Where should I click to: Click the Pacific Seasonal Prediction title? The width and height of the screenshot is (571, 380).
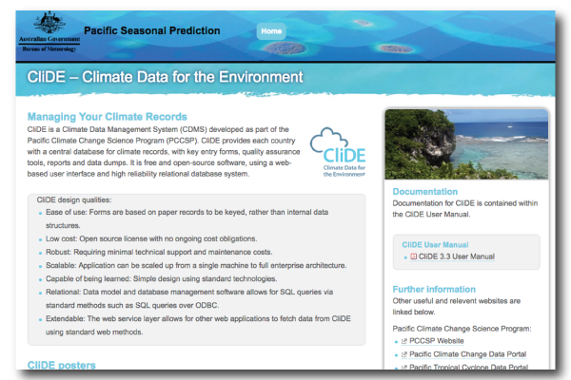pos(152,30)
